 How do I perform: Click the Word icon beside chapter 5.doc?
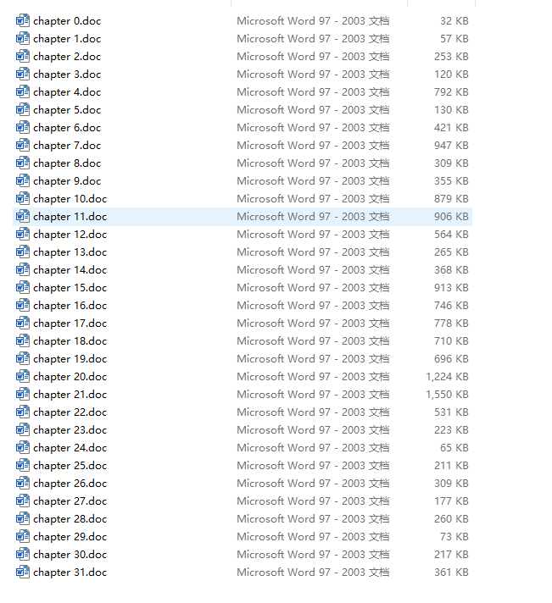(x=23, y=109)
